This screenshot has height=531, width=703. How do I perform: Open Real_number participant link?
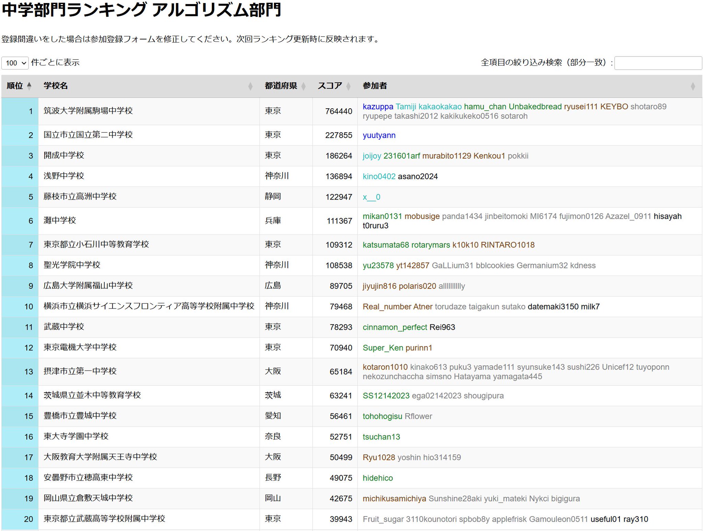point(387,307)
